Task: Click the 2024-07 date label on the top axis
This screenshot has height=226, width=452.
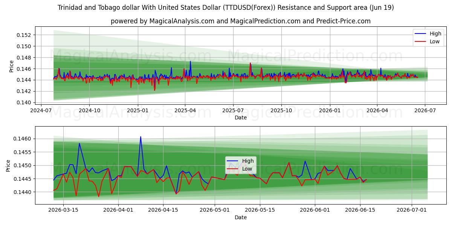Action: pos(41,111)
